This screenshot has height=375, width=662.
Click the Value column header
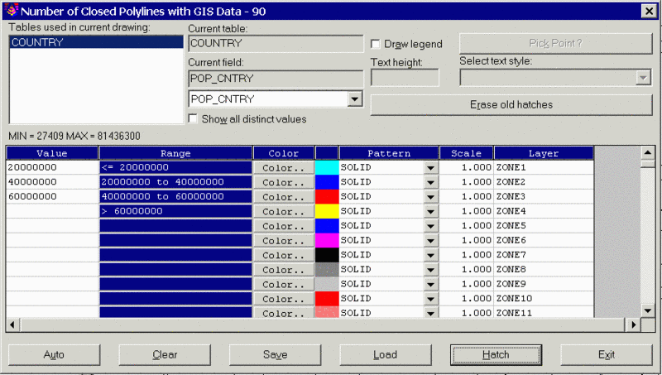52,153
